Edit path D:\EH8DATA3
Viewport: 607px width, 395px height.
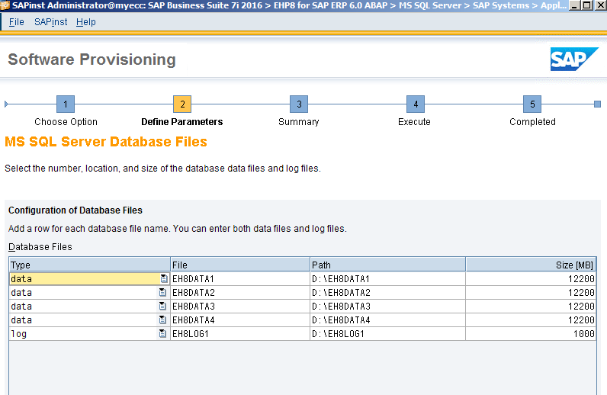(388, 307)
